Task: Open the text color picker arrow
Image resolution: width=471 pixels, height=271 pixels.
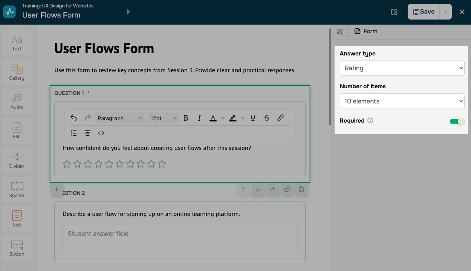Action: coord(223,118)
